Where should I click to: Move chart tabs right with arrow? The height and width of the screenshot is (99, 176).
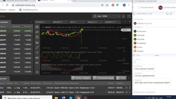coord(130,21)
